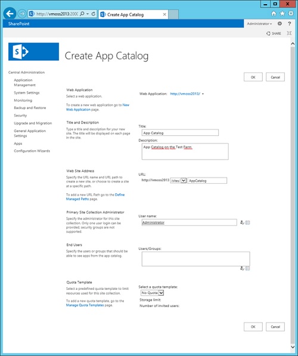298x356 pixels.
Task: Click the Number of invited users label
Action: pos(159,306)
